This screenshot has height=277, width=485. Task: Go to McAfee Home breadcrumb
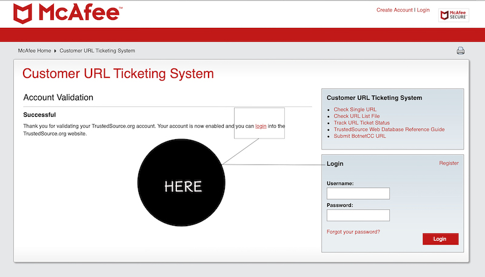pyautogui.click(x=35, y=51)
